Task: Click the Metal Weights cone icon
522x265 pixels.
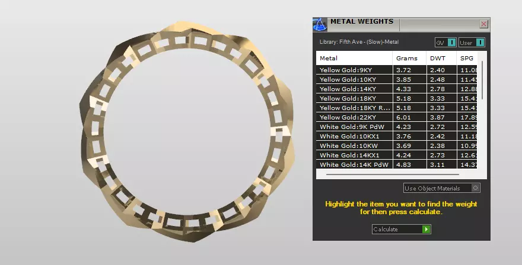Action: [320, 25]
